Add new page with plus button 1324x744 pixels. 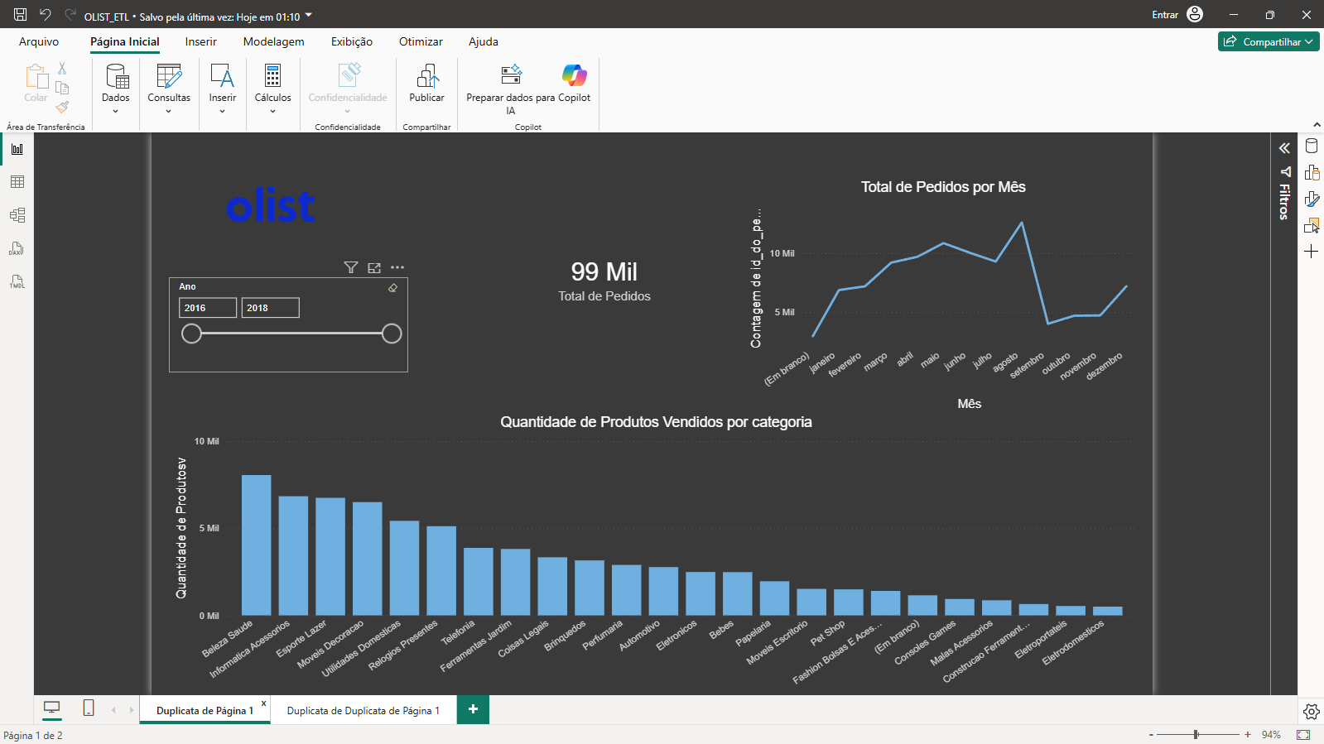click(x=473, y=709)
